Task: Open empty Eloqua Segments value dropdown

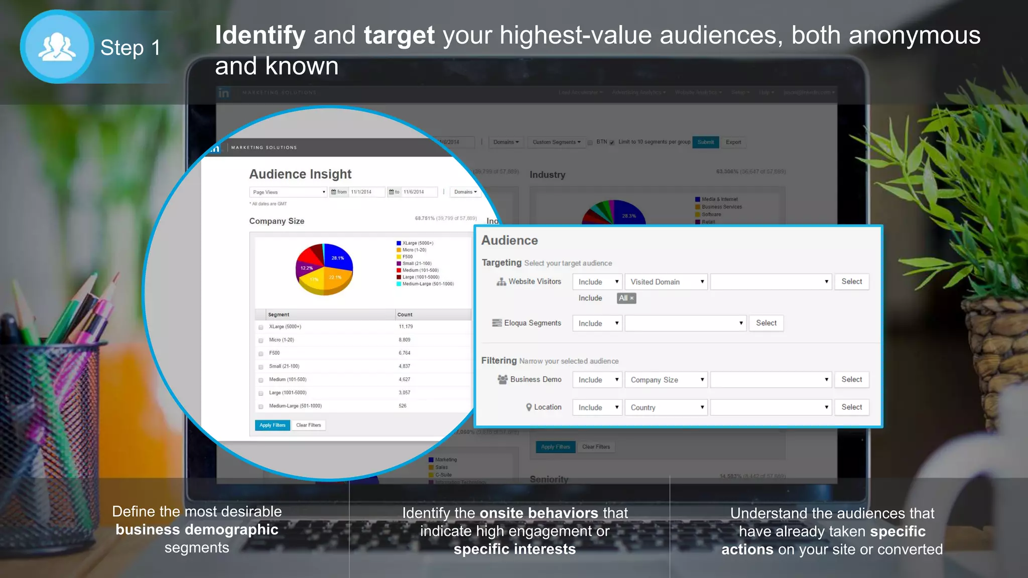Action: pyautogui.click(x=685, y=324)
